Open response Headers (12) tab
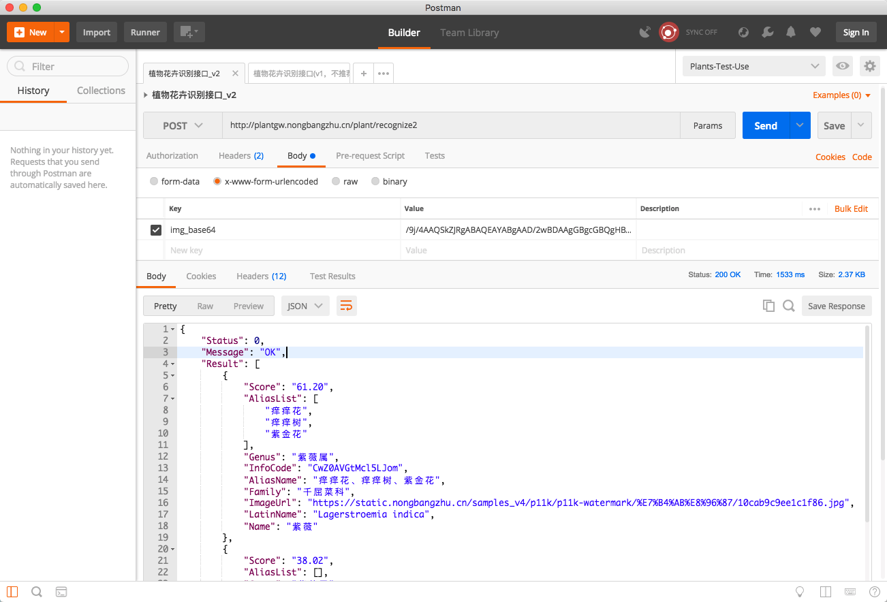This screenshot has width=887, height=602. pos(261,276)
